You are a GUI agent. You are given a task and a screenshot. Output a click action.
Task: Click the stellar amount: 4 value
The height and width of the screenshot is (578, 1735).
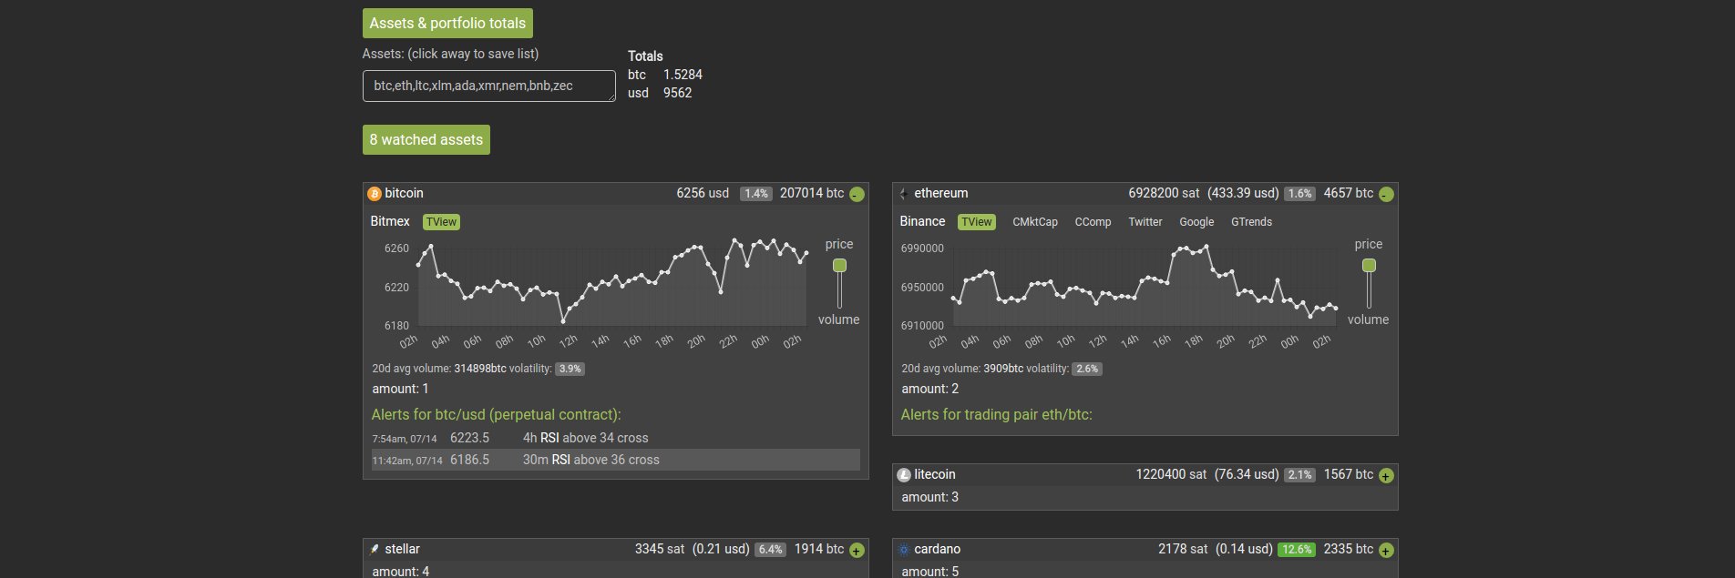point(400,572)
